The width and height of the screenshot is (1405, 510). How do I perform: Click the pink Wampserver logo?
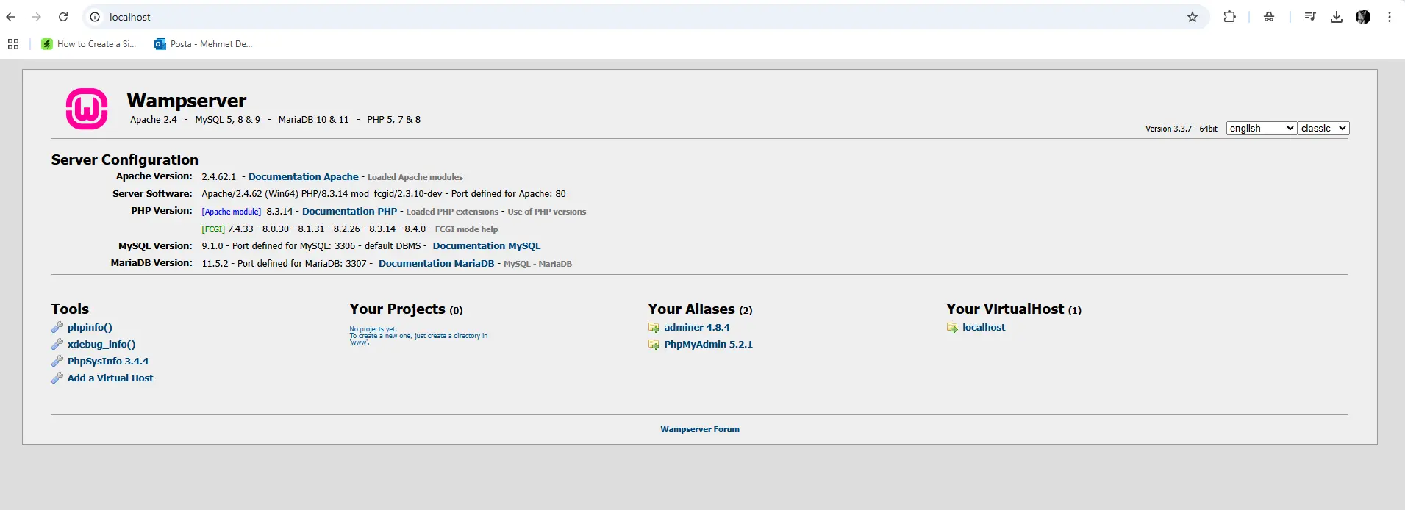pos(87,109)
